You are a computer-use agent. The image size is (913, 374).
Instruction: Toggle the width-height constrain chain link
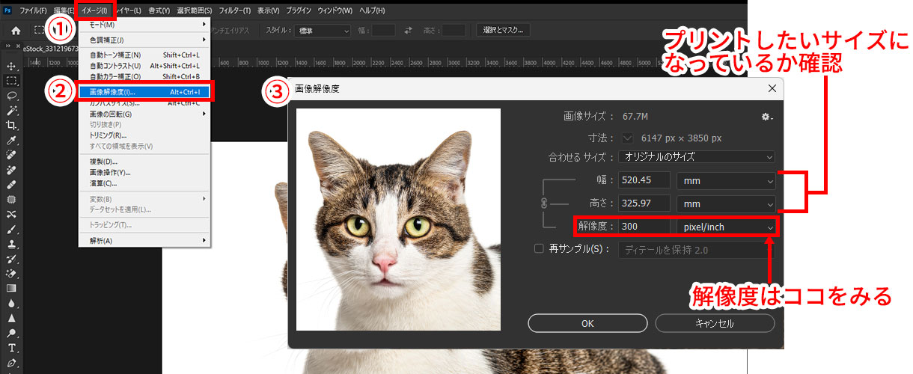pos(544,203)
